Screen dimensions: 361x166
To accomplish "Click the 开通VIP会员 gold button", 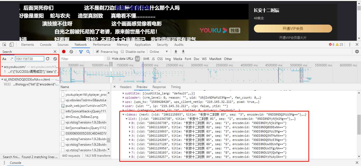I will pos(293,28).
